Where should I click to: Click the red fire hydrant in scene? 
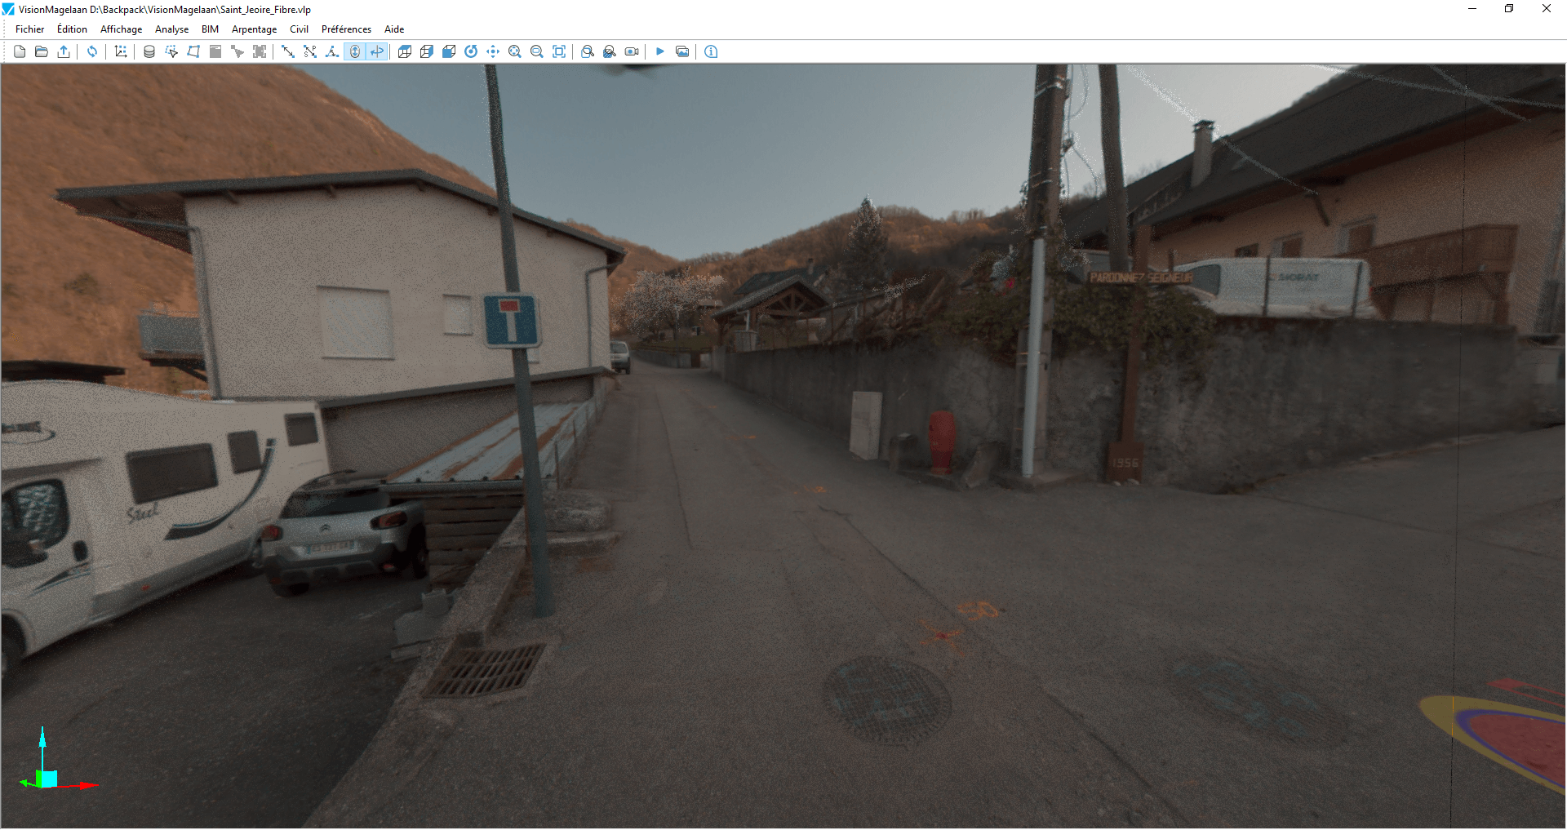[x=941, y=442]
